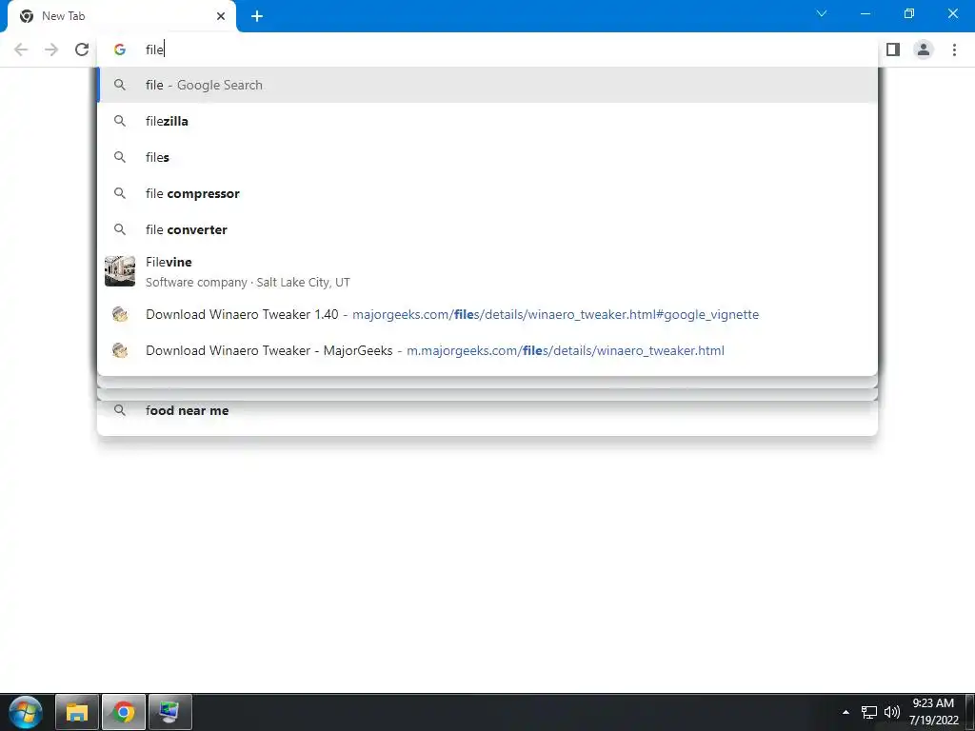
Task: Minimize the Chrome window
Action: click(865, 13)
